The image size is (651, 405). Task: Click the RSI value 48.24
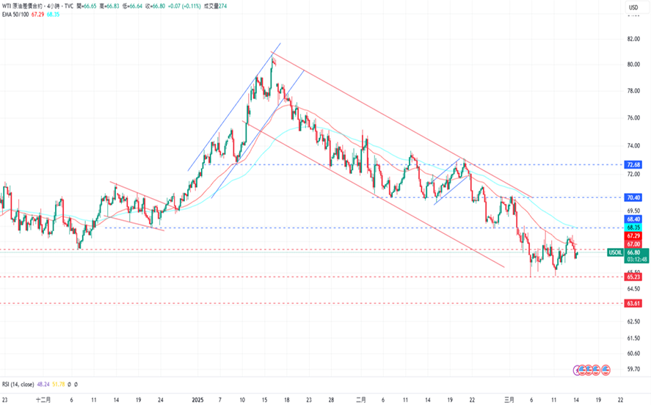coord(43,384)
